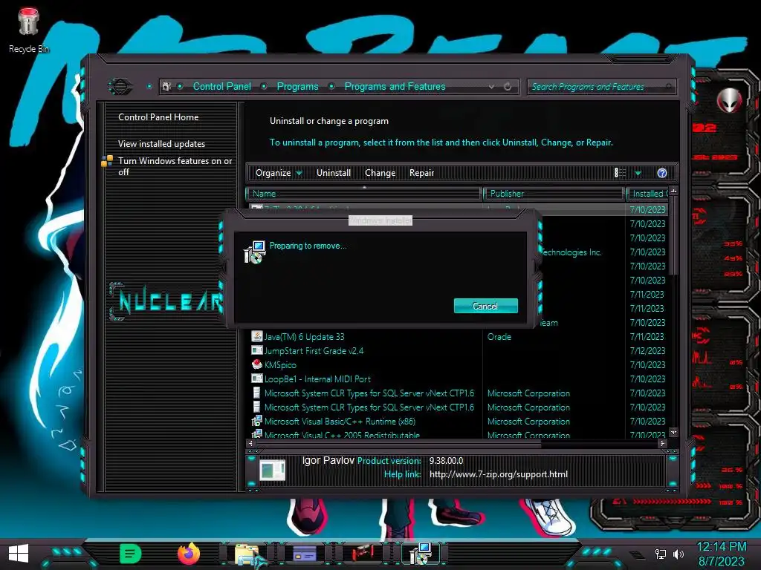Open File Explorer from the taskbar
The width and height of the screenshot is (761, 570).
(x=247, y=554)
